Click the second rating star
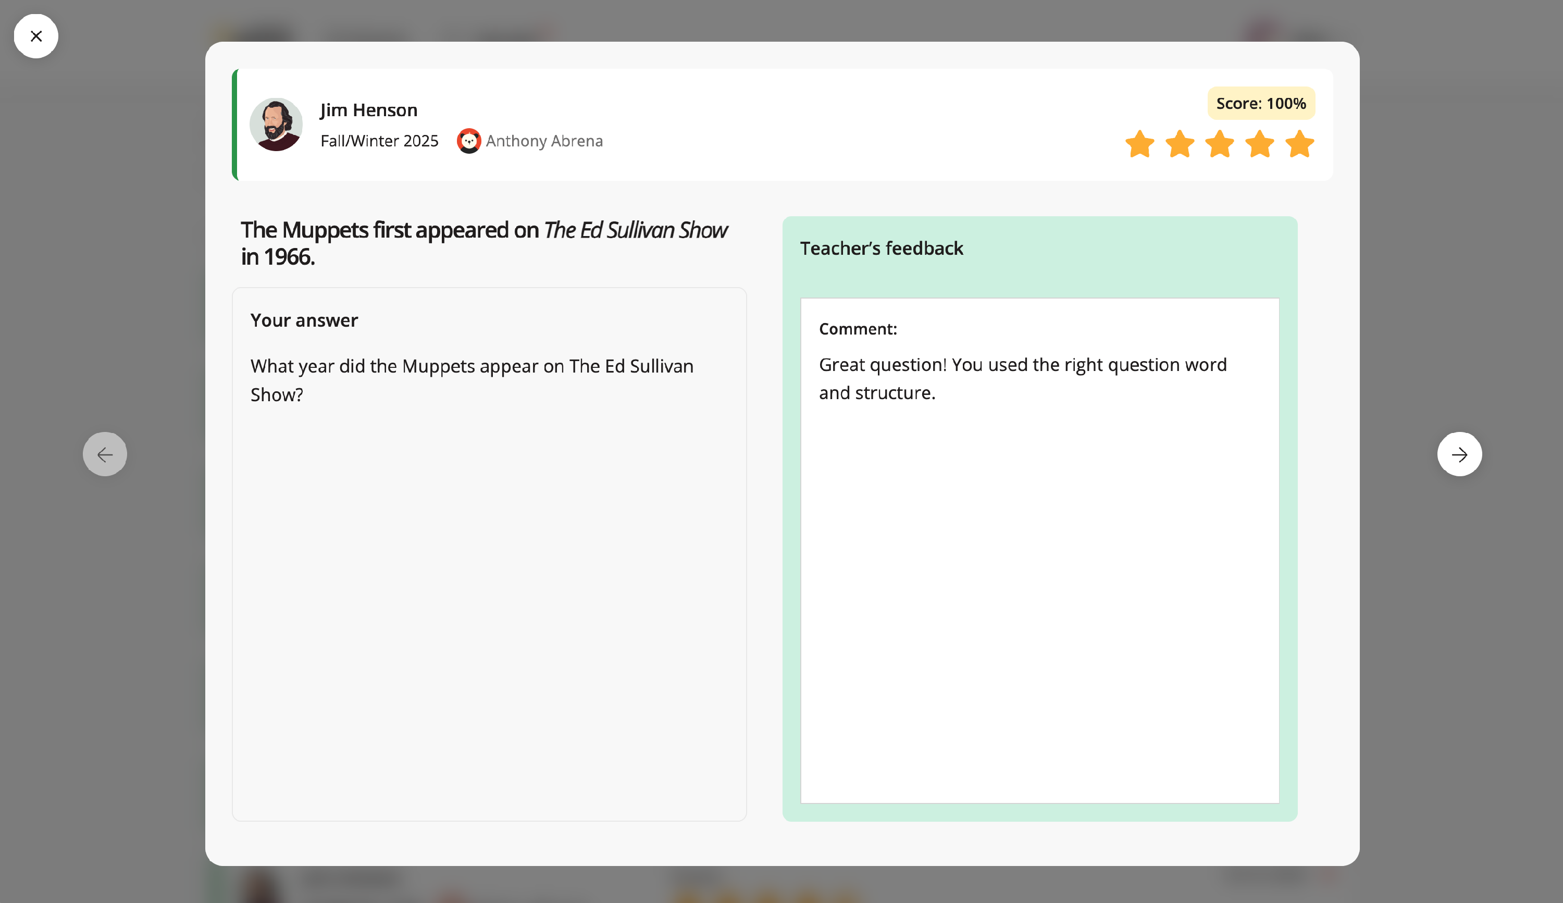Image resolution: width=1563 pixels, height=903 pixels. pos(1179,144)
